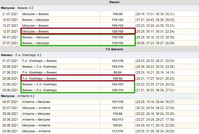This screenshot has width=199, height=134.
Task: Click the date 27.06.2021
Action: pos(10,72)
